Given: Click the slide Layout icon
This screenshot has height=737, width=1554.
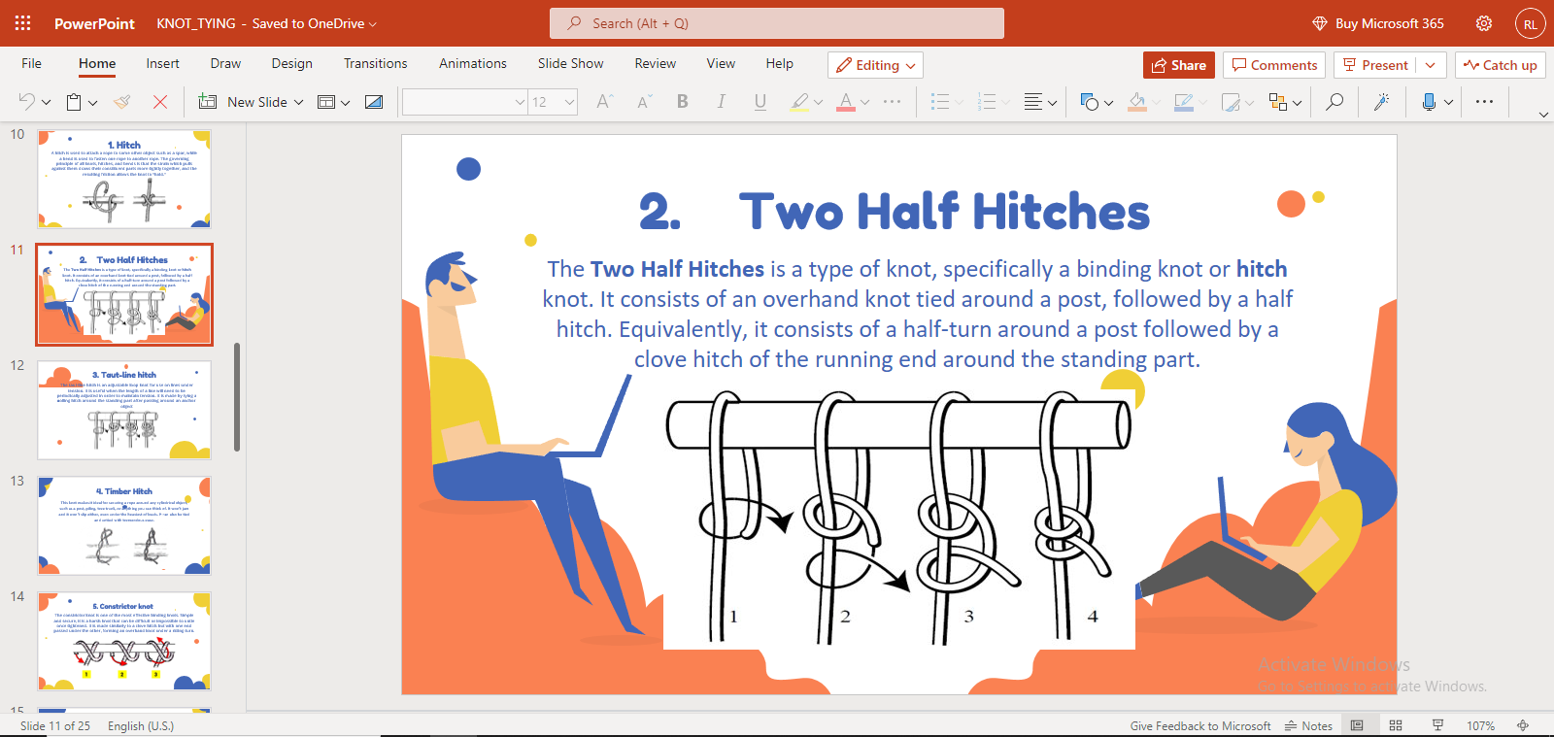Looking at the screenshot, I should point(326,102).
